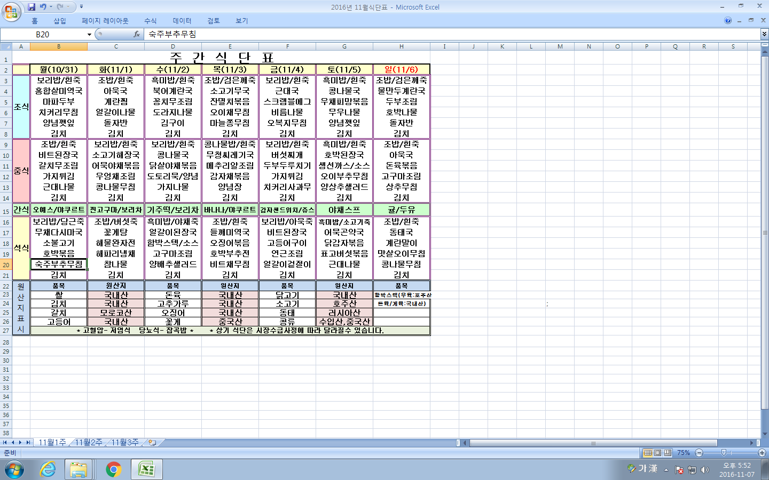Image resolution: width=769 pixels, height=480 pixels.
Task: Jump to last sheet with navigation arrow
Action: click(x=27, y=442)
